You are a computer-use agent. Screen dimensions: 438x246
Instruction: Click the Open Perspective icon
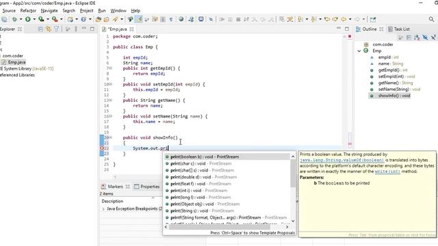coord(373,19)
